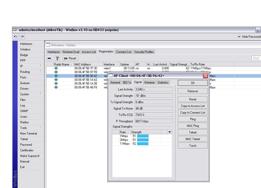
Task: Toggle the Hide Passwords checkbox
Action: tap(239, 36)
